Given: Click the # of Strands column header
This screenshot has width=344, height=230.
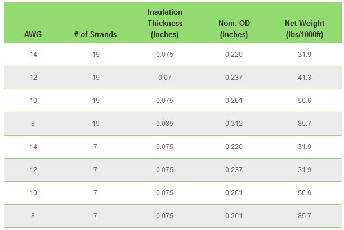Looking at the screenshot, I should [95, 34].
